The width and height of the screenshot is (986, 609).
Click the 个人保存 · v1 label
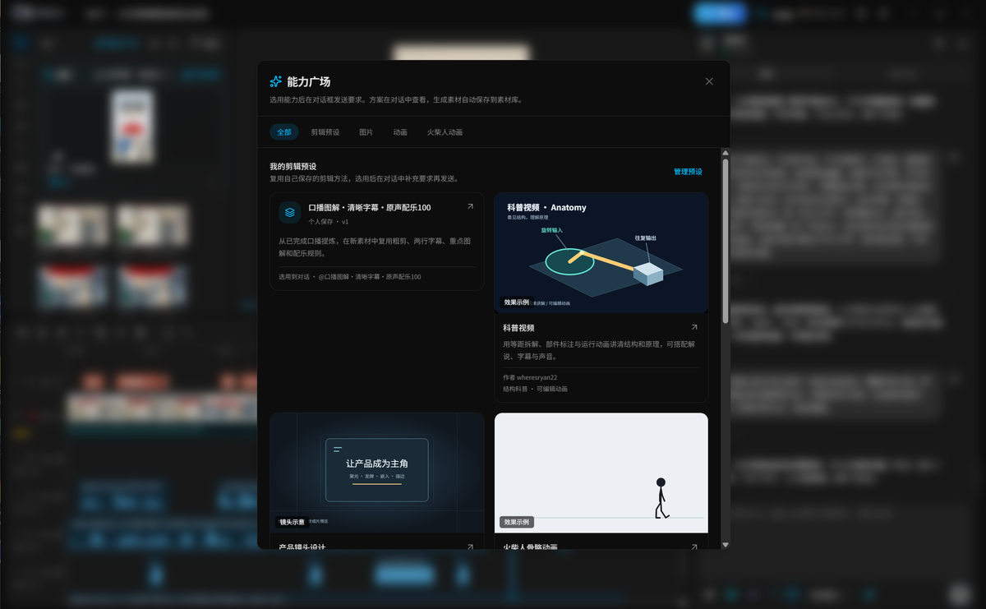click(329, 222)
